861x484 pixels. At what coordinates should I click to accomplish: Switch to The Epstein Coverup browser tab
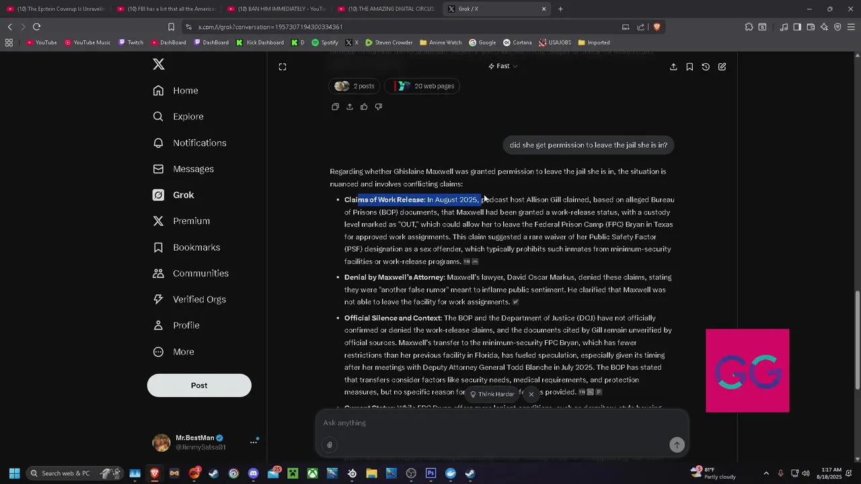tap(55, 9)
